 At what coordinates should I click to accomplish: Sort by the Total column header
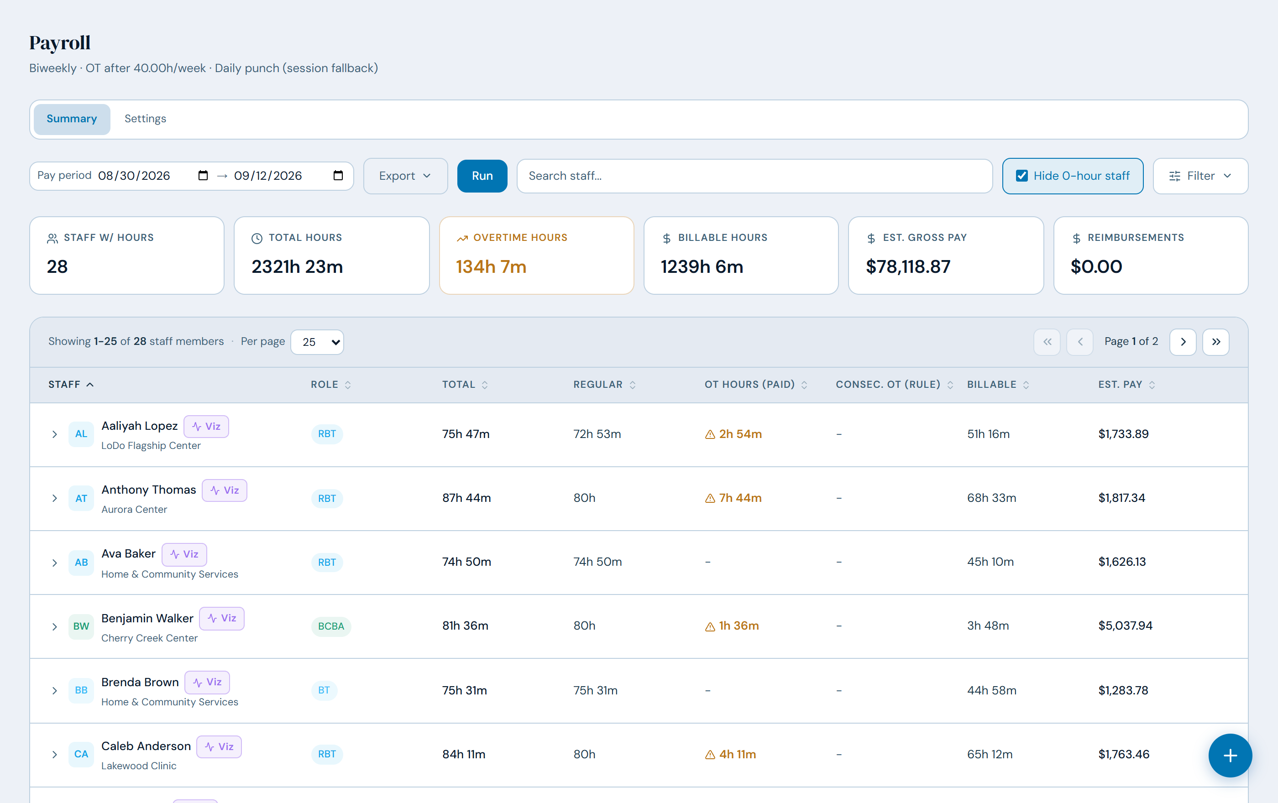[465, 385]
